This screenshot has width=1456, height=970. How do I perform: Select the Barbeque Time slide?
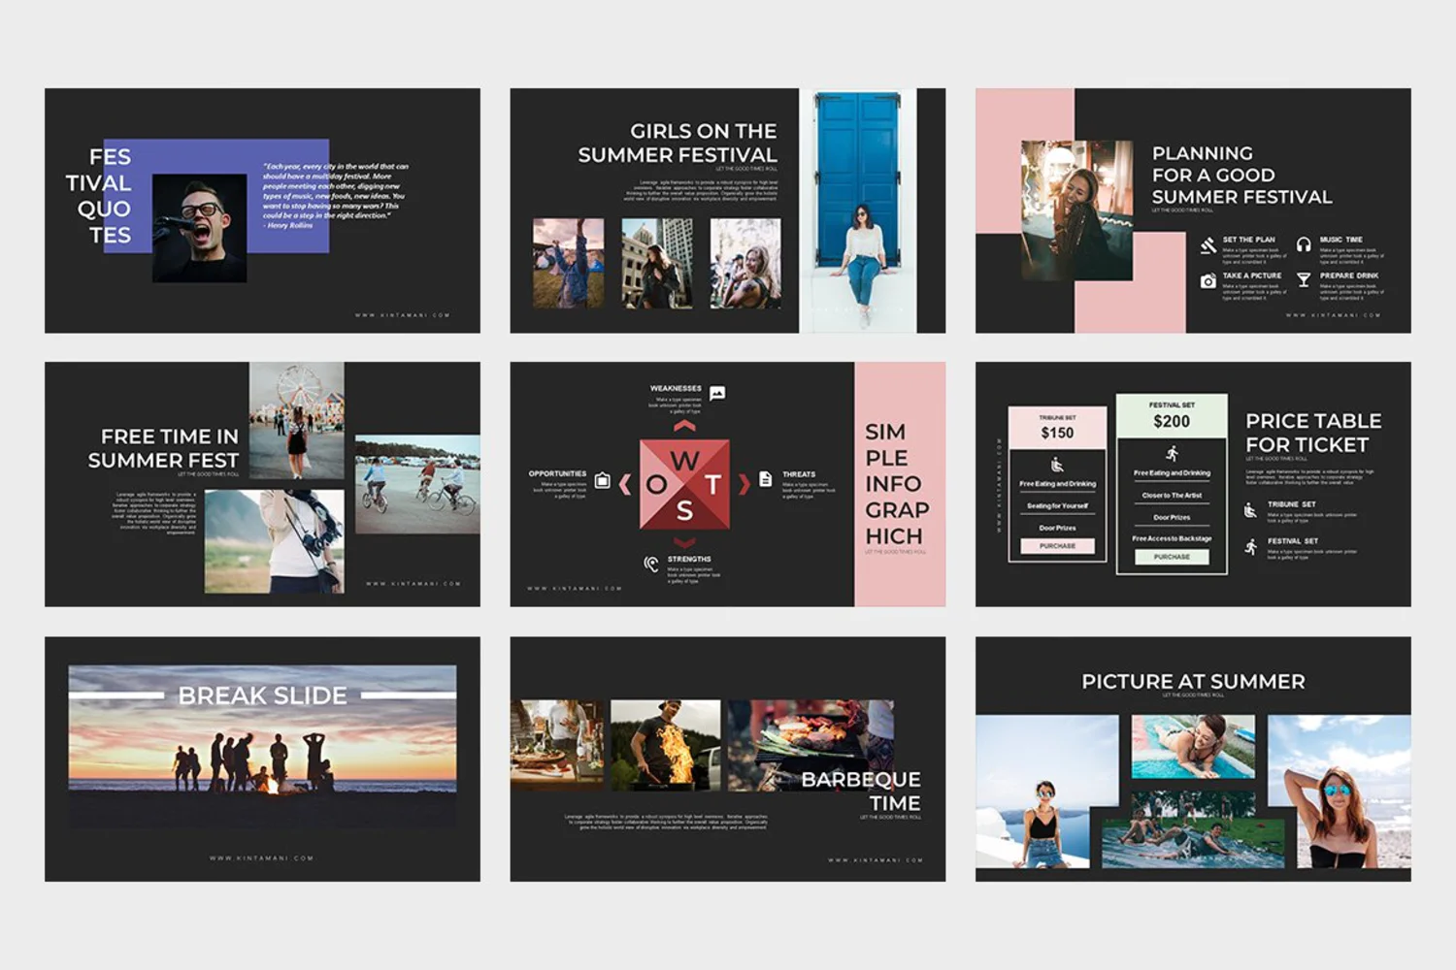[x=727, y=759]
